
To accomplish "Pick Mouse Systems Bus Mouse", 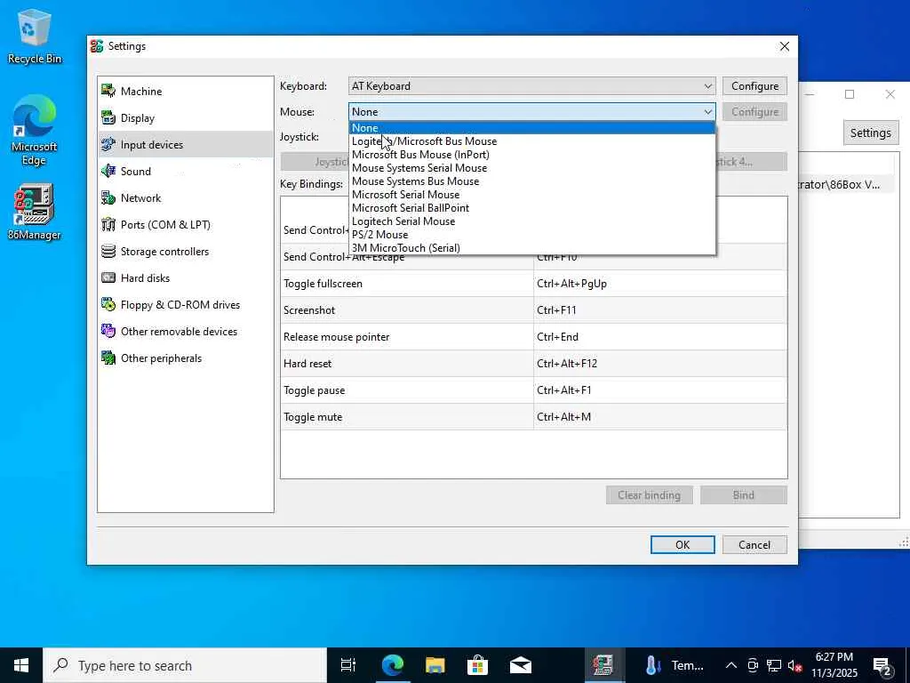I will coord(531,181).
